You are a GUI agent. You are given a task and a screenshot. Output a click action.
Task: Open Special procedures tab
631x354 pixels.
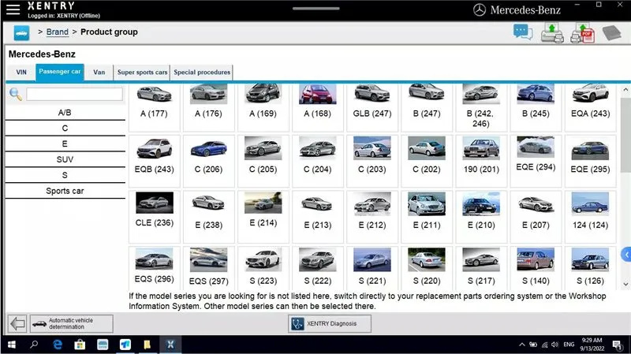pos(202,73)
